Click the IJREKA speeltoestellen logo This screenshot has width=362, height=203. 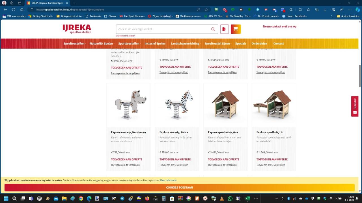click(77, 29)
